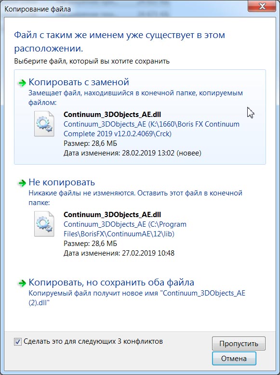Click the DLL file icon of the Program Files copy
Viewport: 280px width, 375px height.
pos(44,224)
